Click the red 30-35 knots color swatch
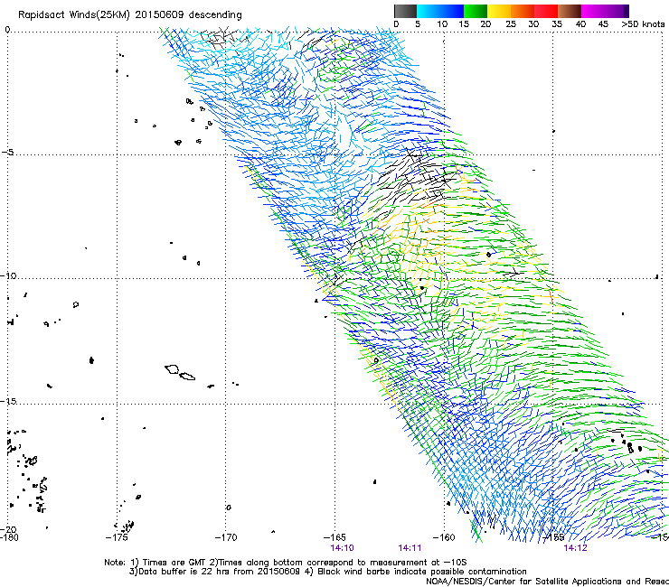Viewport: 669px width, 587px height. (546, 11)
